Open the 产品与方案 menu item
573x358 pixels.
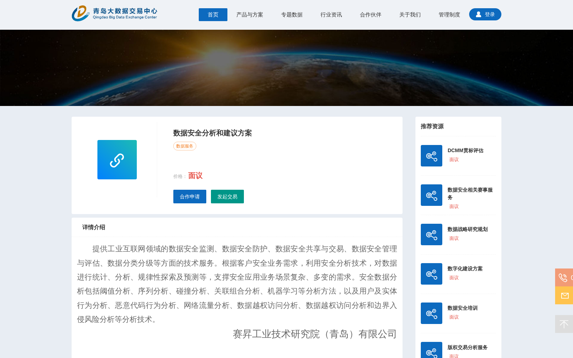point(250,15)
